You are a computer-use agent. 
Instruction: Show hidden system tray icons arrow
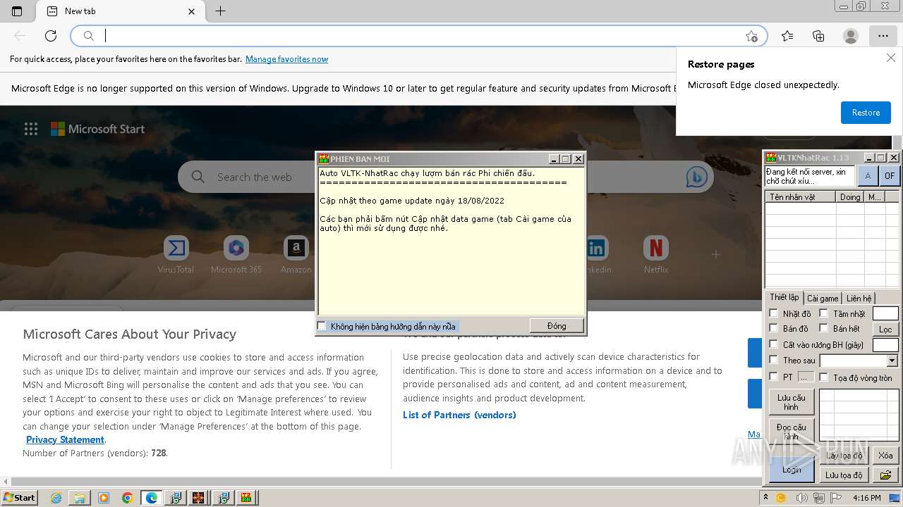[765, 498]
